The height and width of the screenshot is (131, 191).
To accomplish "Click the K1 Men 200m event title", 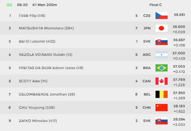I will point(45,5).
